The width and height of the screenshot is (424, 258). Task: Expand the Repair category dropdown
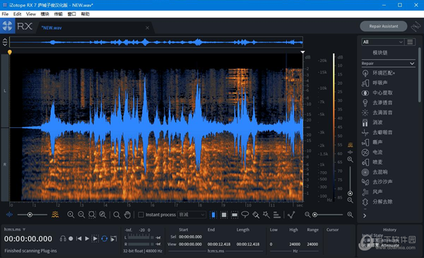[388, 64]
